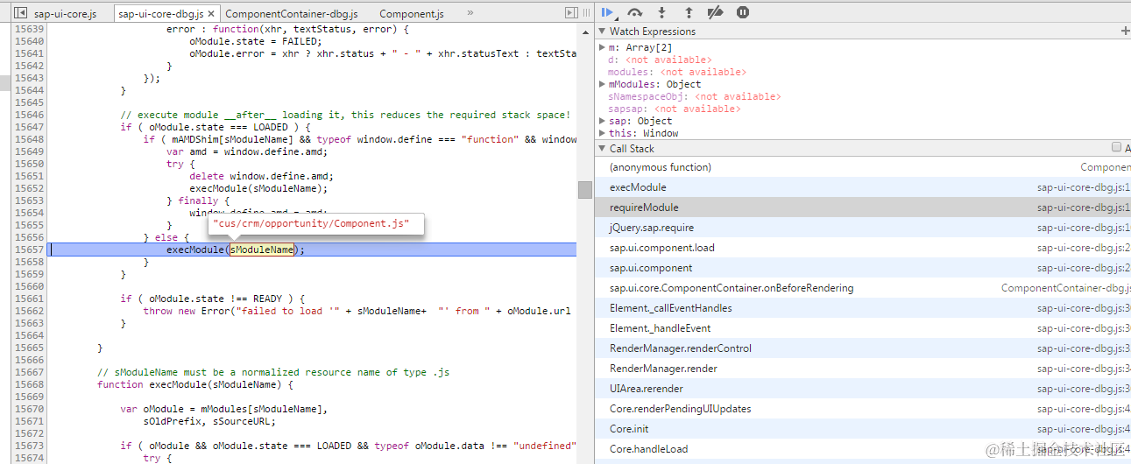Select the RenderManager.render stack frame
This screenshot has height=464, width=1131.
(863, 369)
